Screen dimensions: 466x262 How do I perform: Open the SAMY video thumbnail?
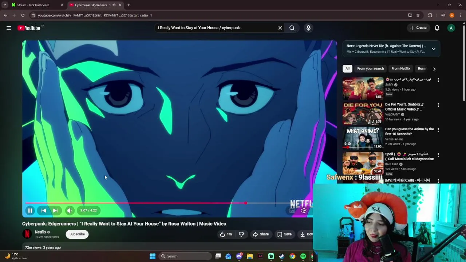(x=363, y=88)
